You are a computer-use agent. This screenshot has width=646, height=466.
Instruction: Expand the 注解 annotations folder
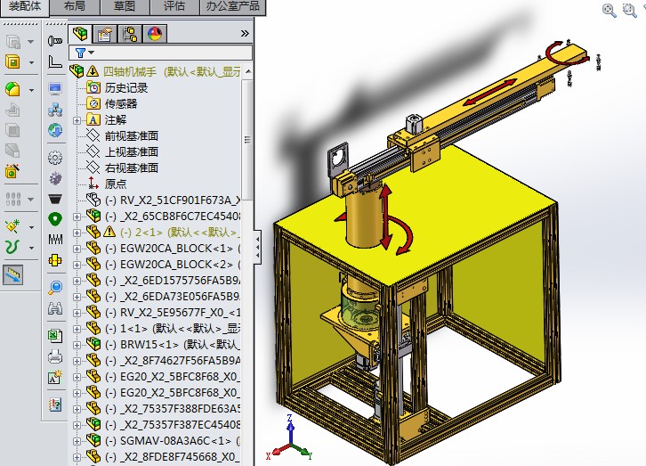coord(77,120)
